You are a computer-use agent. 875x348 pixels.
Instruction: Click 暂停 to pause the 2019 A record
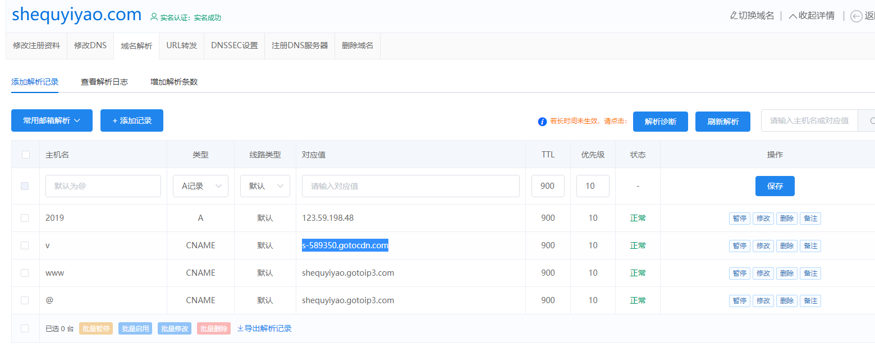(x=739, y=218)
